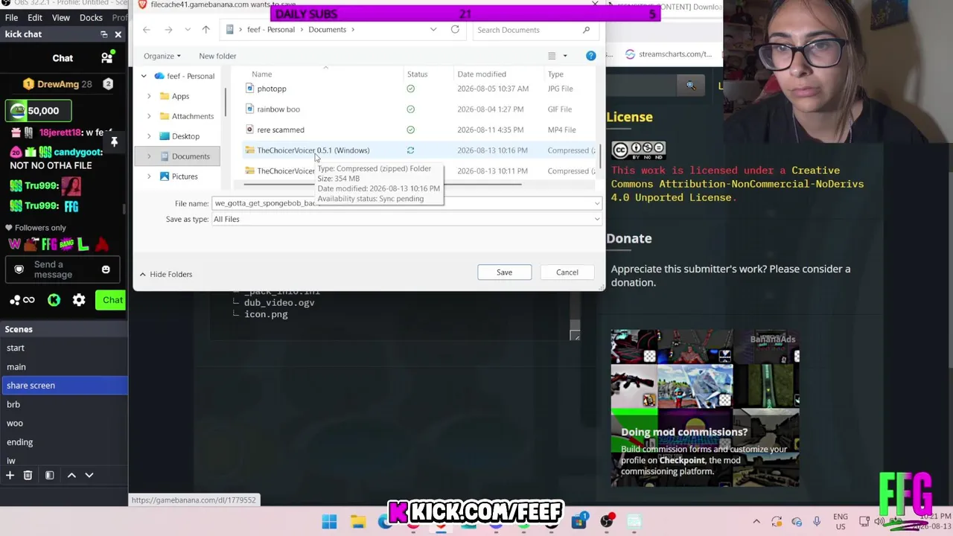The height and width of the screenshot is (536, 953).
Task: Open the chat emoji picker
Action: [x=106, y=269]
